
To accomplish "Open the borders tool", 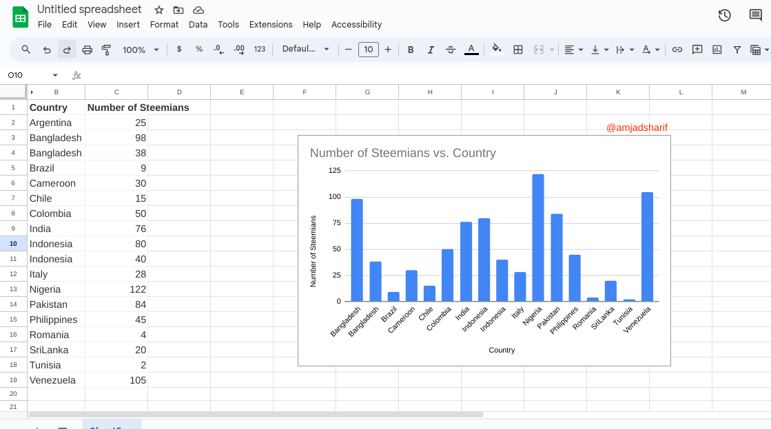I will click(517, 50).
